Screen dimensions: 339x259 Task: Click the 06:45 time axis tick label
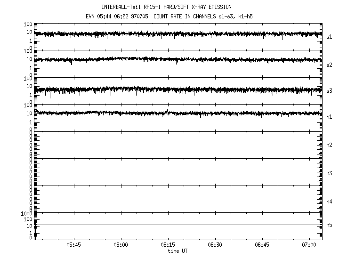262,245
